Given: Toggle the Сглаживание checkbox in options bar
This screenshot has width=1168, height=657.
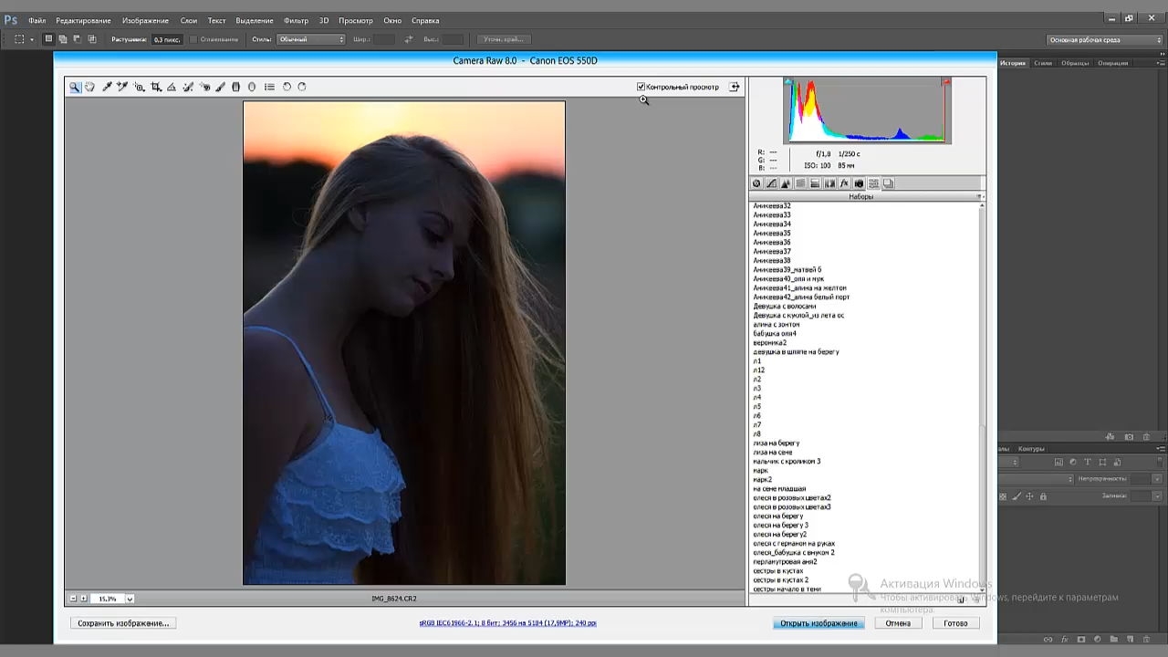Looking at the screenshot, I should pos(193,39).
